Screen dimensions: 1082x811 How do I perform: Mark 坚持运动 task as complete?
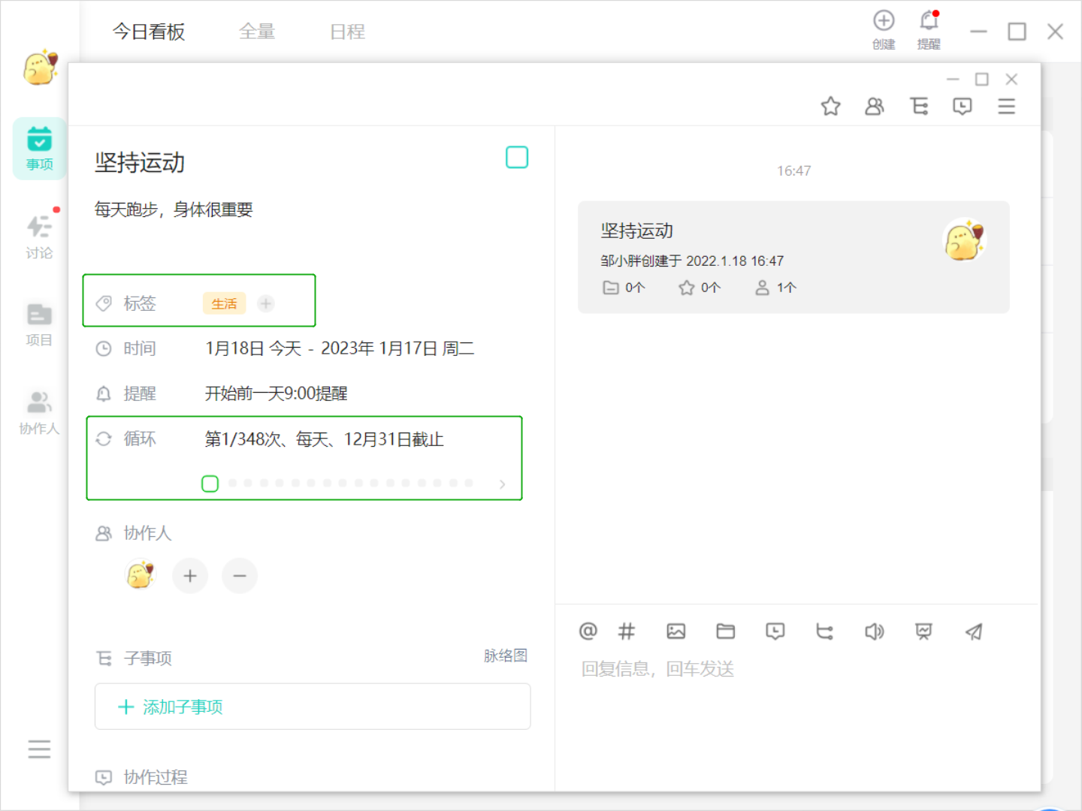(x=517, y=158)
